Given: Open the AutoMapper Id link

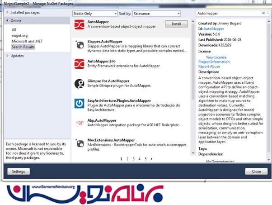Looking at the screenshot, I should pyautogui.click(x=214, y=29).
